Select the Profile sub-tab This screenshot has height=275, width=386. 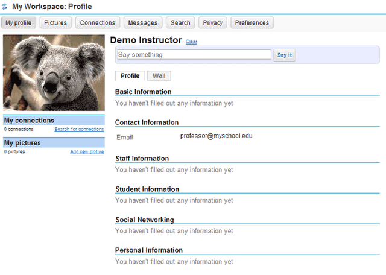point(130,76)
